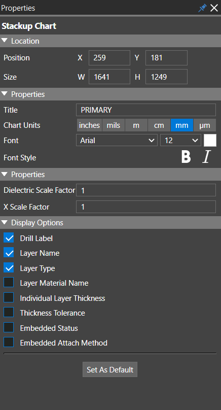Toggle Bold font style
This screenshot has height=410, width=221.
click(186, 157)
